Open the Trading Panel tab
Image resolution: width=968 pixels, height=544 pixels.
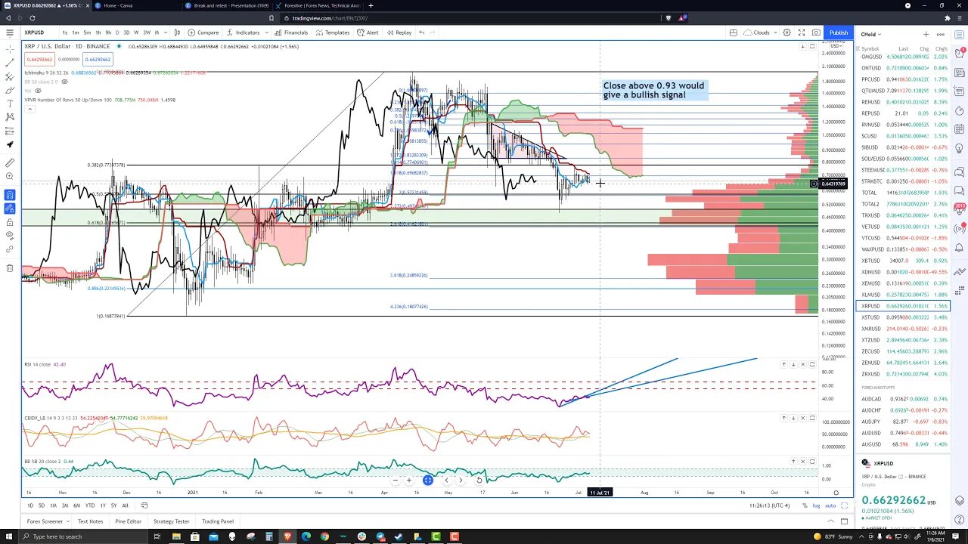(218, 521)
